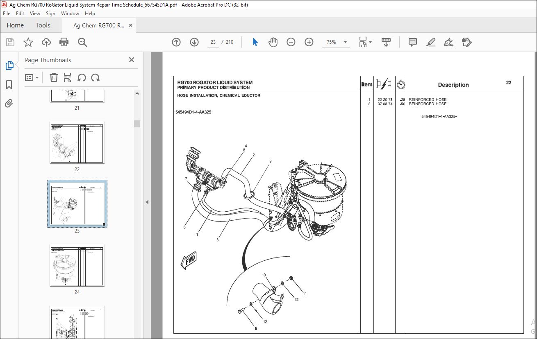Screen dimensions: 537x339
Task: Rotate pages counterclockwise
Action: point(82,77)
